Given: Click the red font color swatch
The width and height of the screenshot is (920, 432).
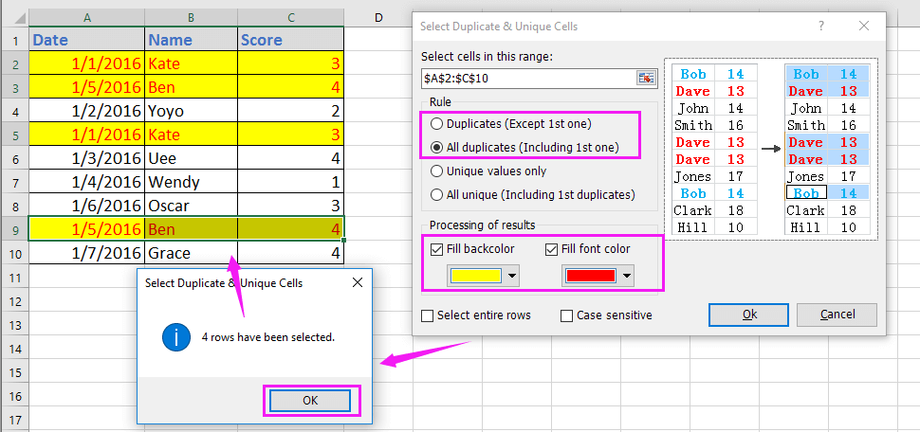Looking at the screenshot, I should click(589, 276).
